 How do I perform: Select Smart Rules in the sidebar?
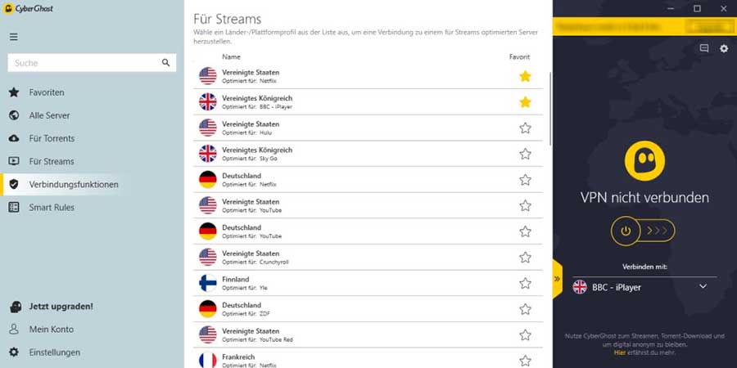click(52, 208)
